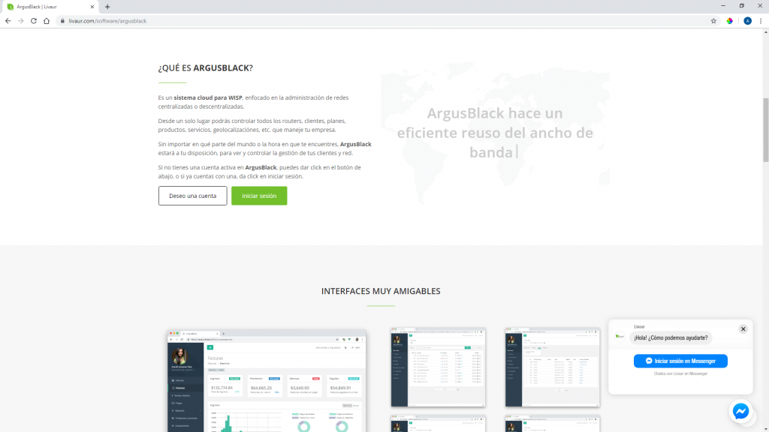Click the scrollbar up arrow
This screenshot has width=769, height=432.
[765, 31]
